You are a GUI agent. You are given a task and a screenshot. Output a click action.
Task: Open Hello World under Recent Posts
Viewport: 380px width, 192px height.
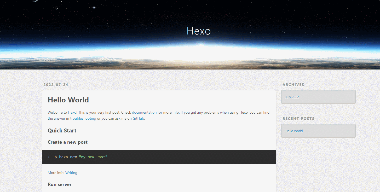[x=294, y=131]
